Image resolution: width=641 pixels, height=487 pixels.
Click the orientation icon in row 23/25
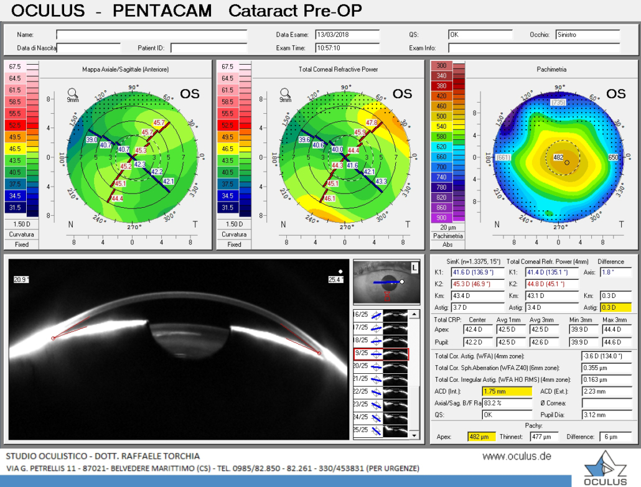tap(376, 405)
